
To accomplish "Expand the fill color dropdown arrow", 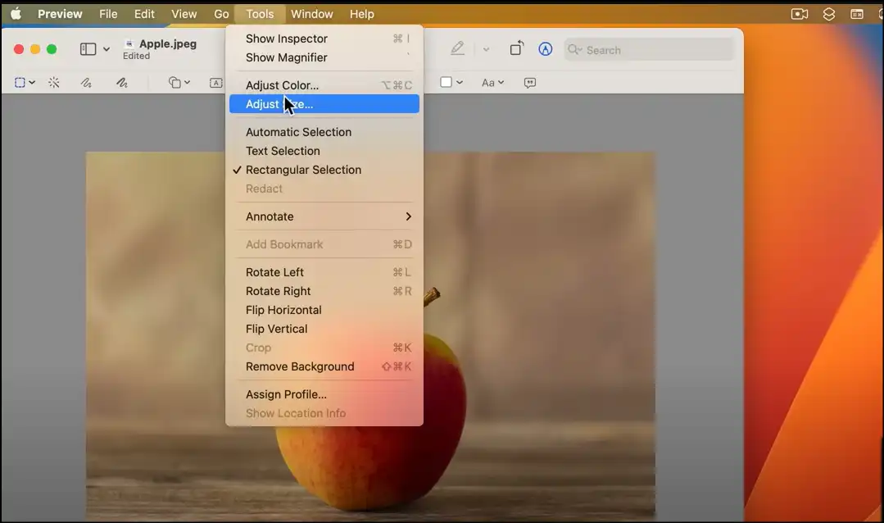I will coord(460,82).
